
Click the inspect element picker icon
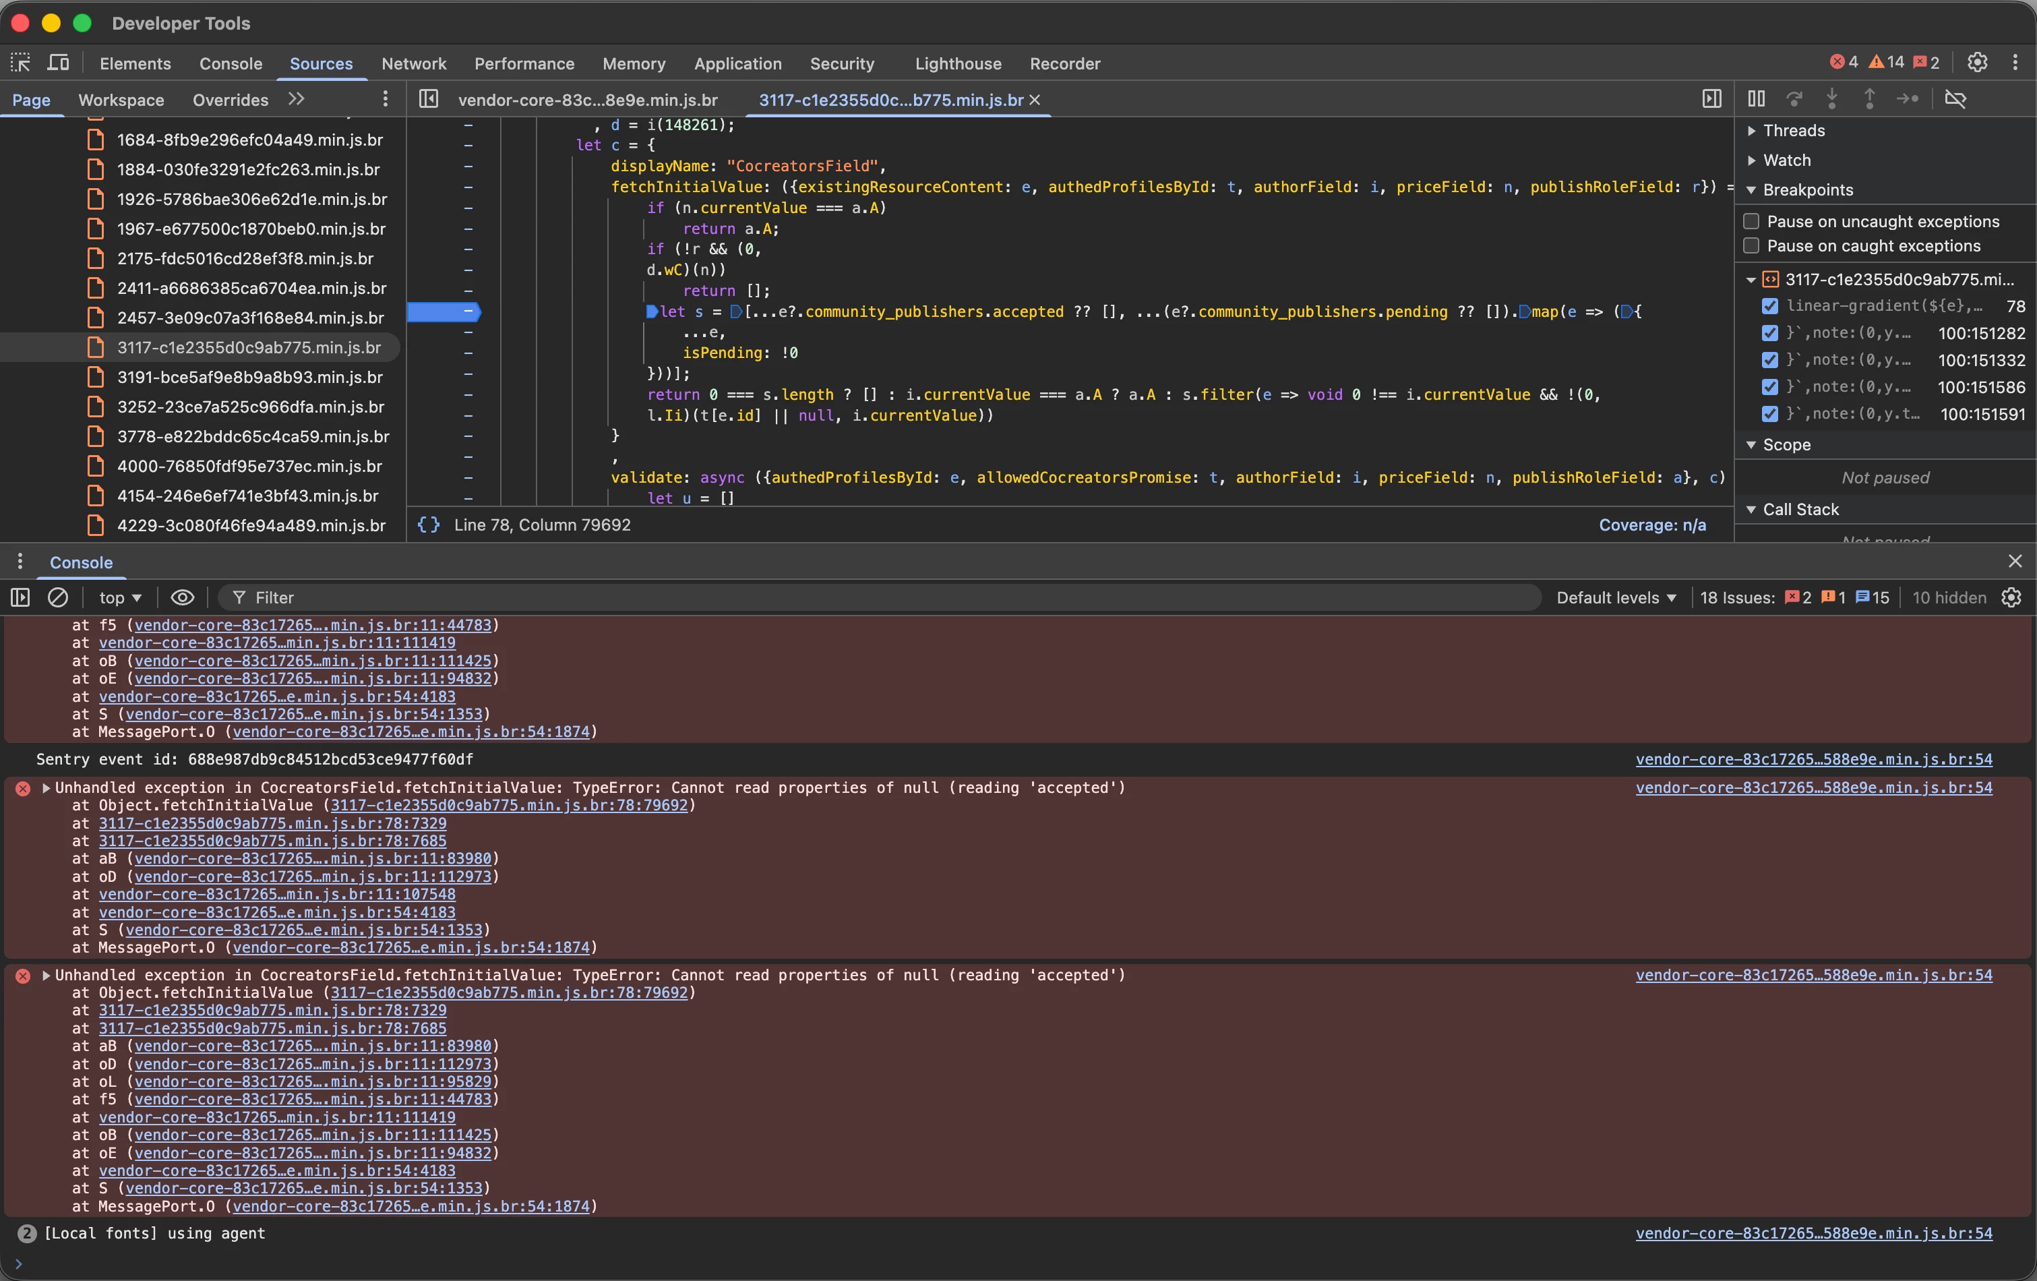[20, 63]
